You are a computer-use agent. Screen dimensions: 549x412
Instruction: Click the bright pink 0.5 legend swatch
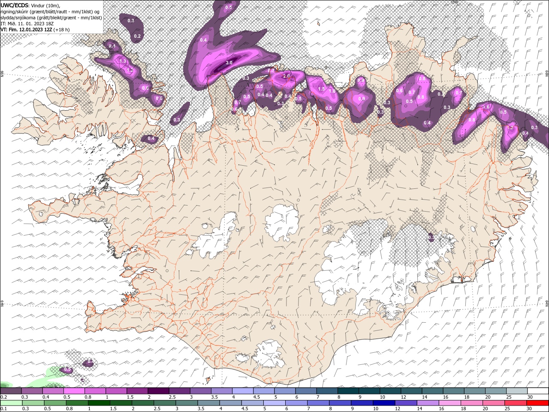coord(74,391)
